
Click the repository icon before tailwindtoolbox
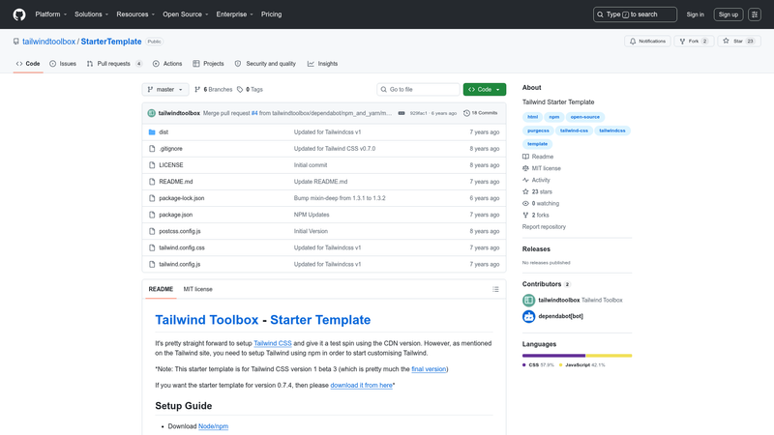point(16,42)
